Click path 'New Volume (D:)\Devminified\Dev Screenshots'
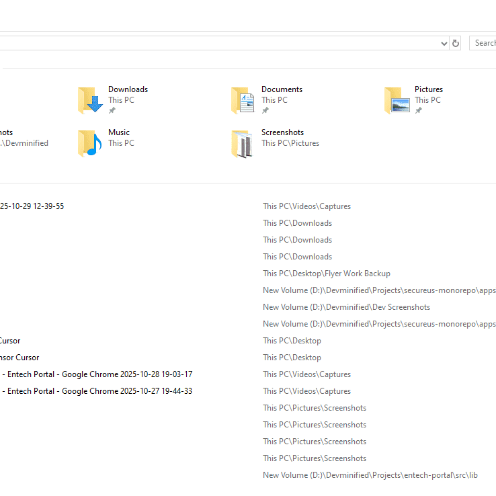Image resolution: width=496 pixels, height=496 pixels. point(346,307)
